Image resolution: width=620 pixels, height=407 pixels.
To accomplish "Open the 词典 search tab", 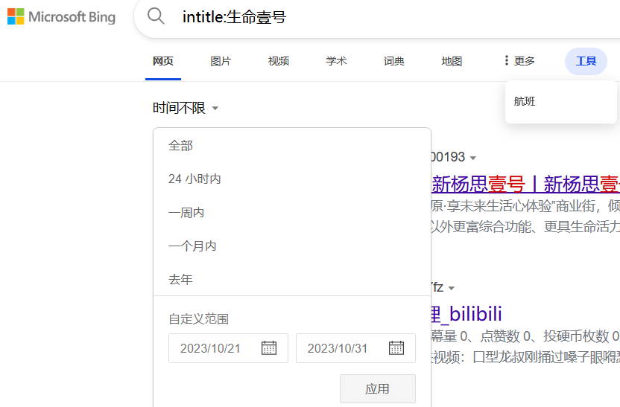I will 394,61.
